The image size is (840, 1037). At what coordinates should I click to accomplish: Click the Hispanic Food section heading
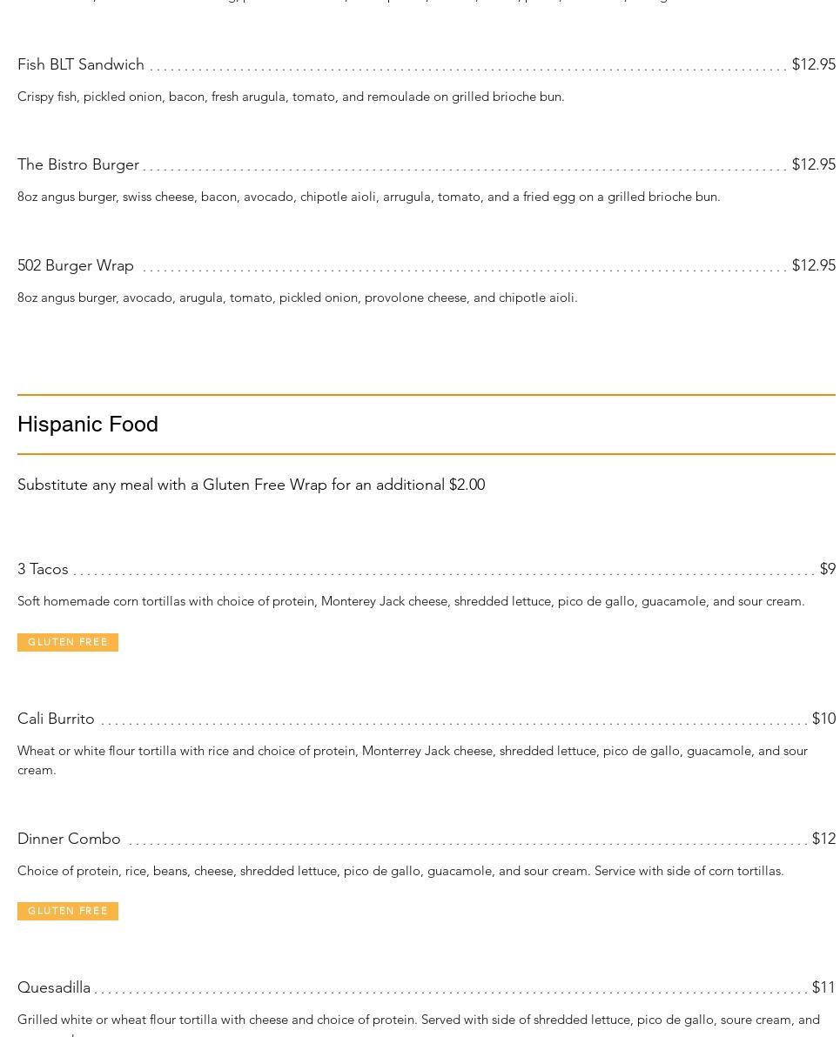pos(88,424)
